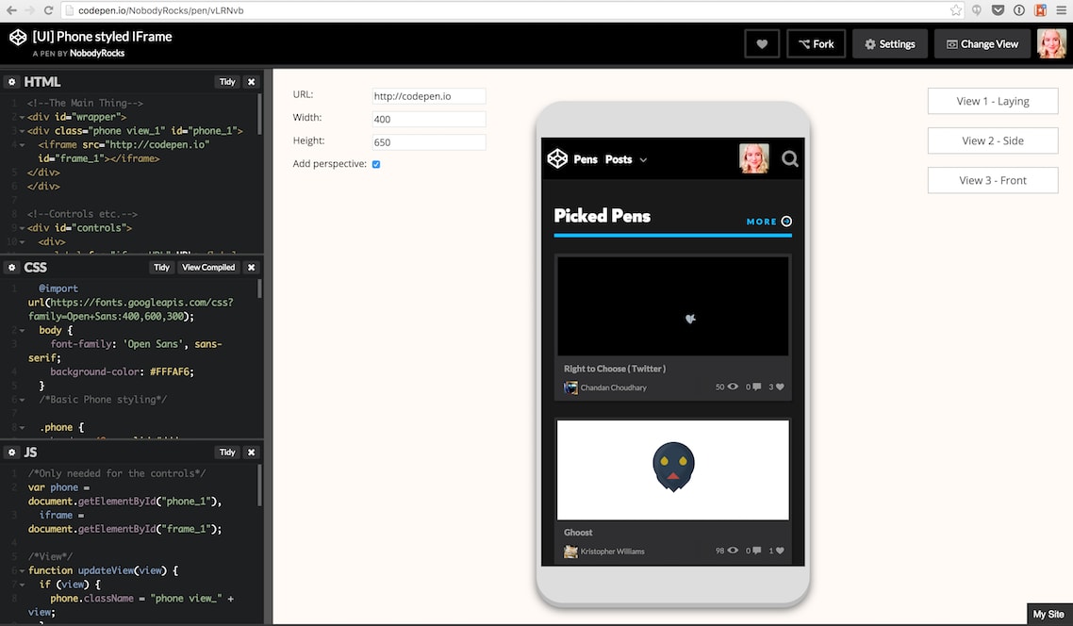The height and width of the screenshot is (626, 1073).
Task: Click the Fork button
Action: click(x=816, y=42)
